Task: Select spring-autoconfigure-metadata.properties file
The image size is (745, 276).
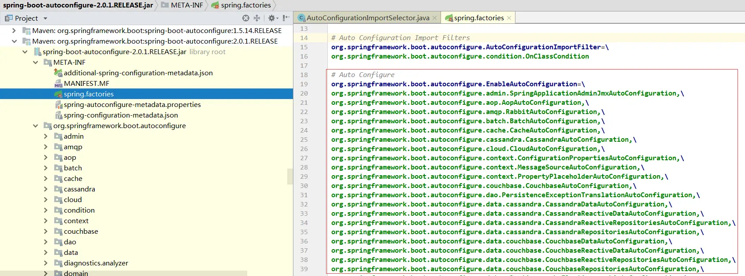Action: pos(132,104)
